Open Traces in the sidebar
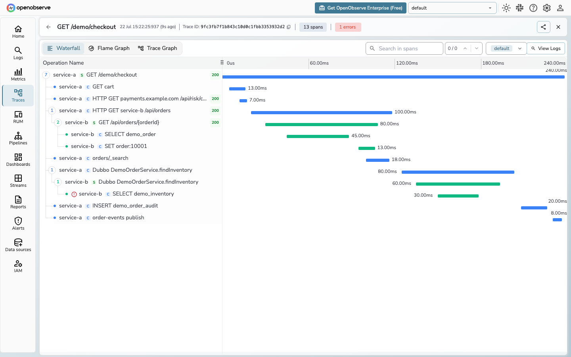 click(x=18, y=96)
